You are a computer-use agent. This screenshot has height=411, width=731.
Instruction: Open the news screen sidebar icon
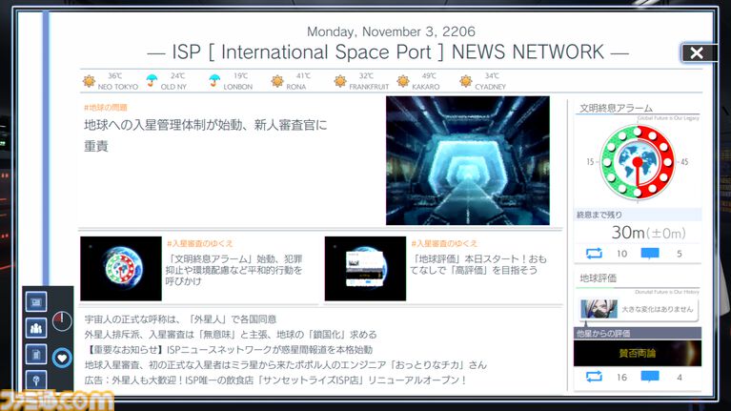pos(36,302)
